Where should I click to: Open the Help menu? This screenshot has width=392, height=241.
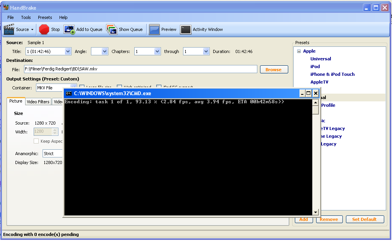63,17
